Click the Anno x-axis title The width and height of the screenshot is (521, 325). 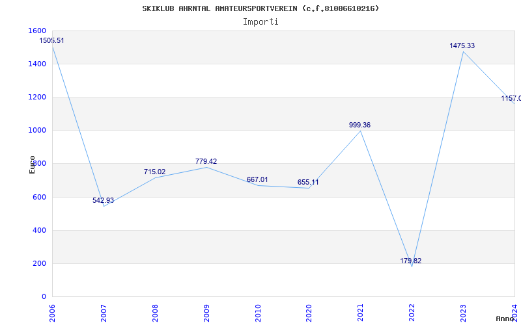pos(505,319)
